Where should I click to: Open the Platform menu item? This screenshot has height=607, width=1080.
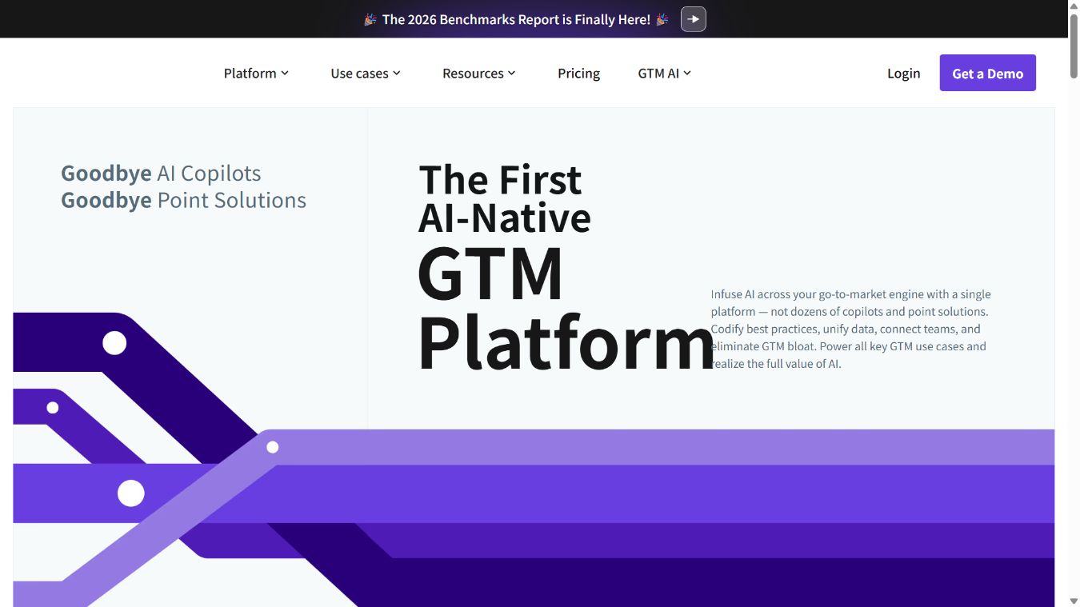coord(250,74)
